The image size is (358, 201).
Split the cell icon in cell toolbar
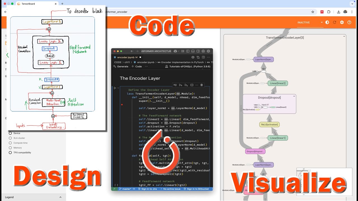[192, 85]
